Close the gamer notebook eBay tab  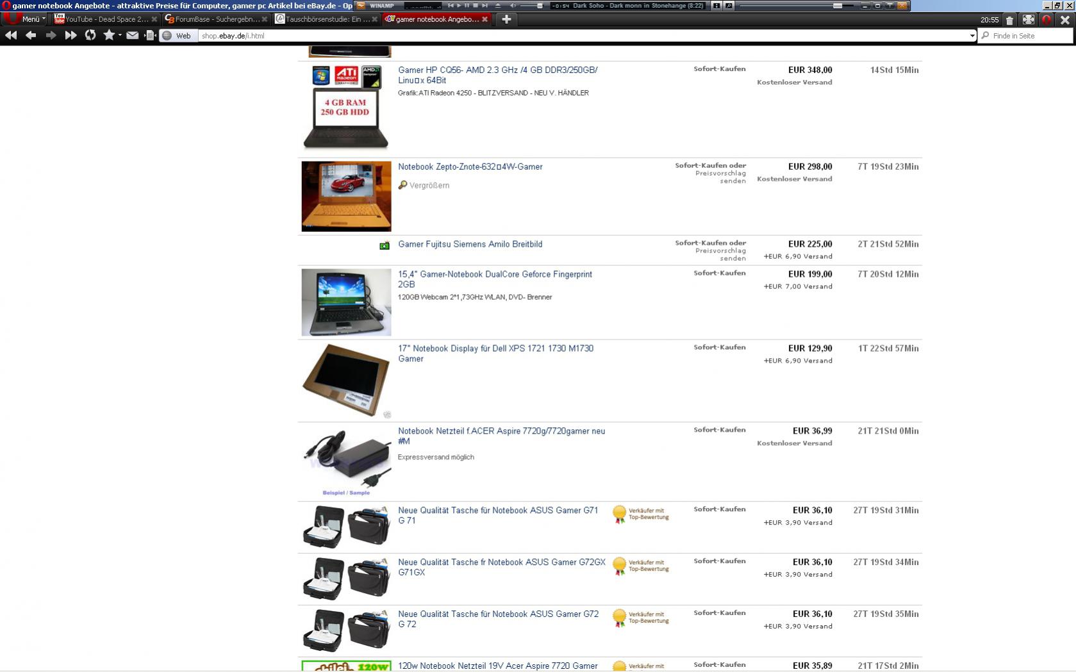click(484, 19)
